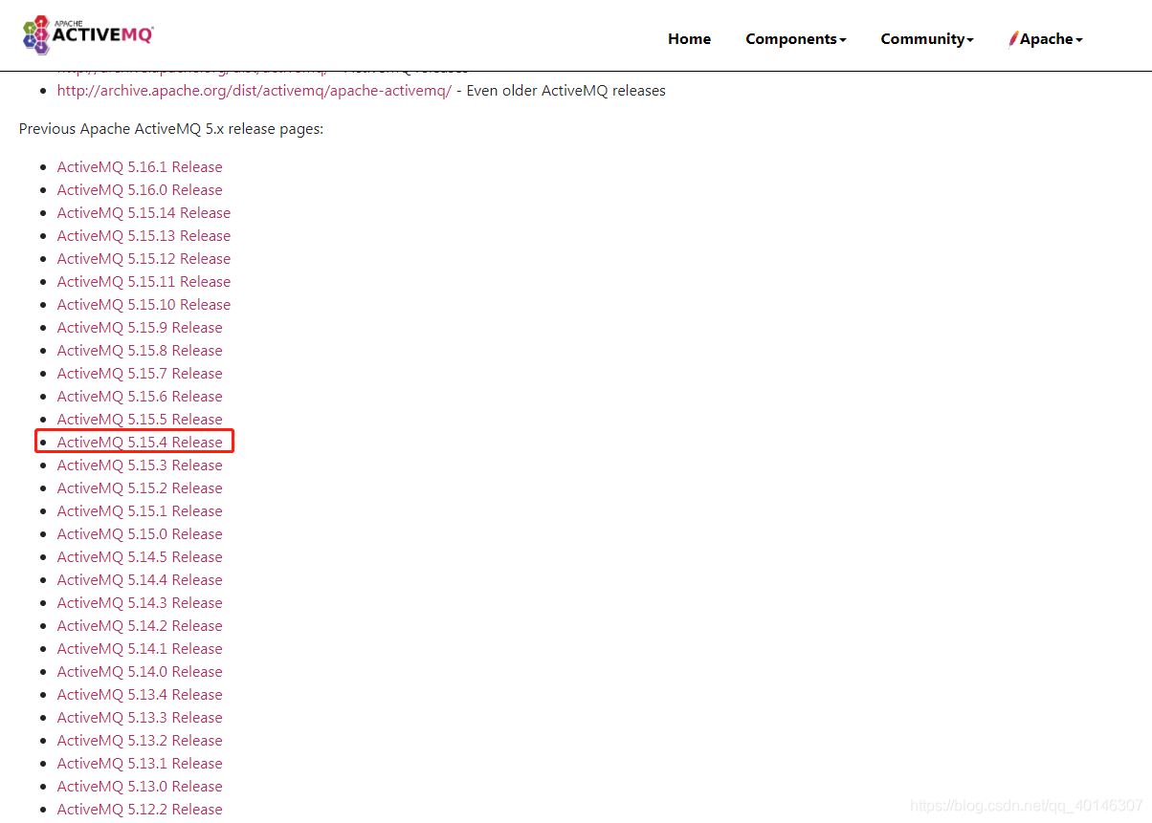Viewport: 1152px width, 823px height.
Task: Open ActiveMQ 5.14.3 Release page
Action: click(x=140, y=603)
